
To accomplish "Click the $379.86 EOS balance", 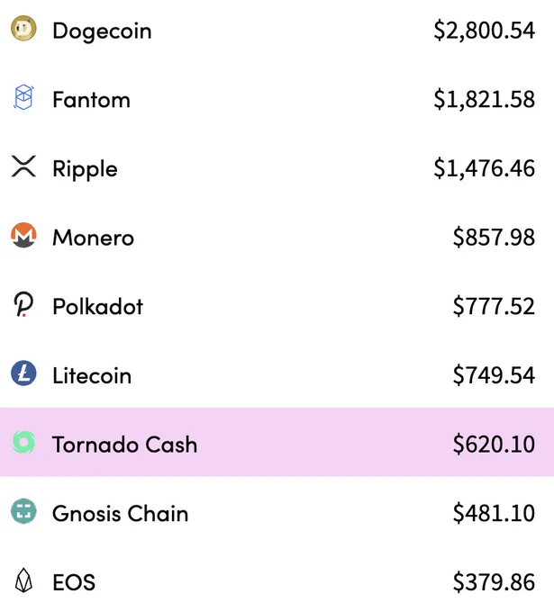I will 494,582.
